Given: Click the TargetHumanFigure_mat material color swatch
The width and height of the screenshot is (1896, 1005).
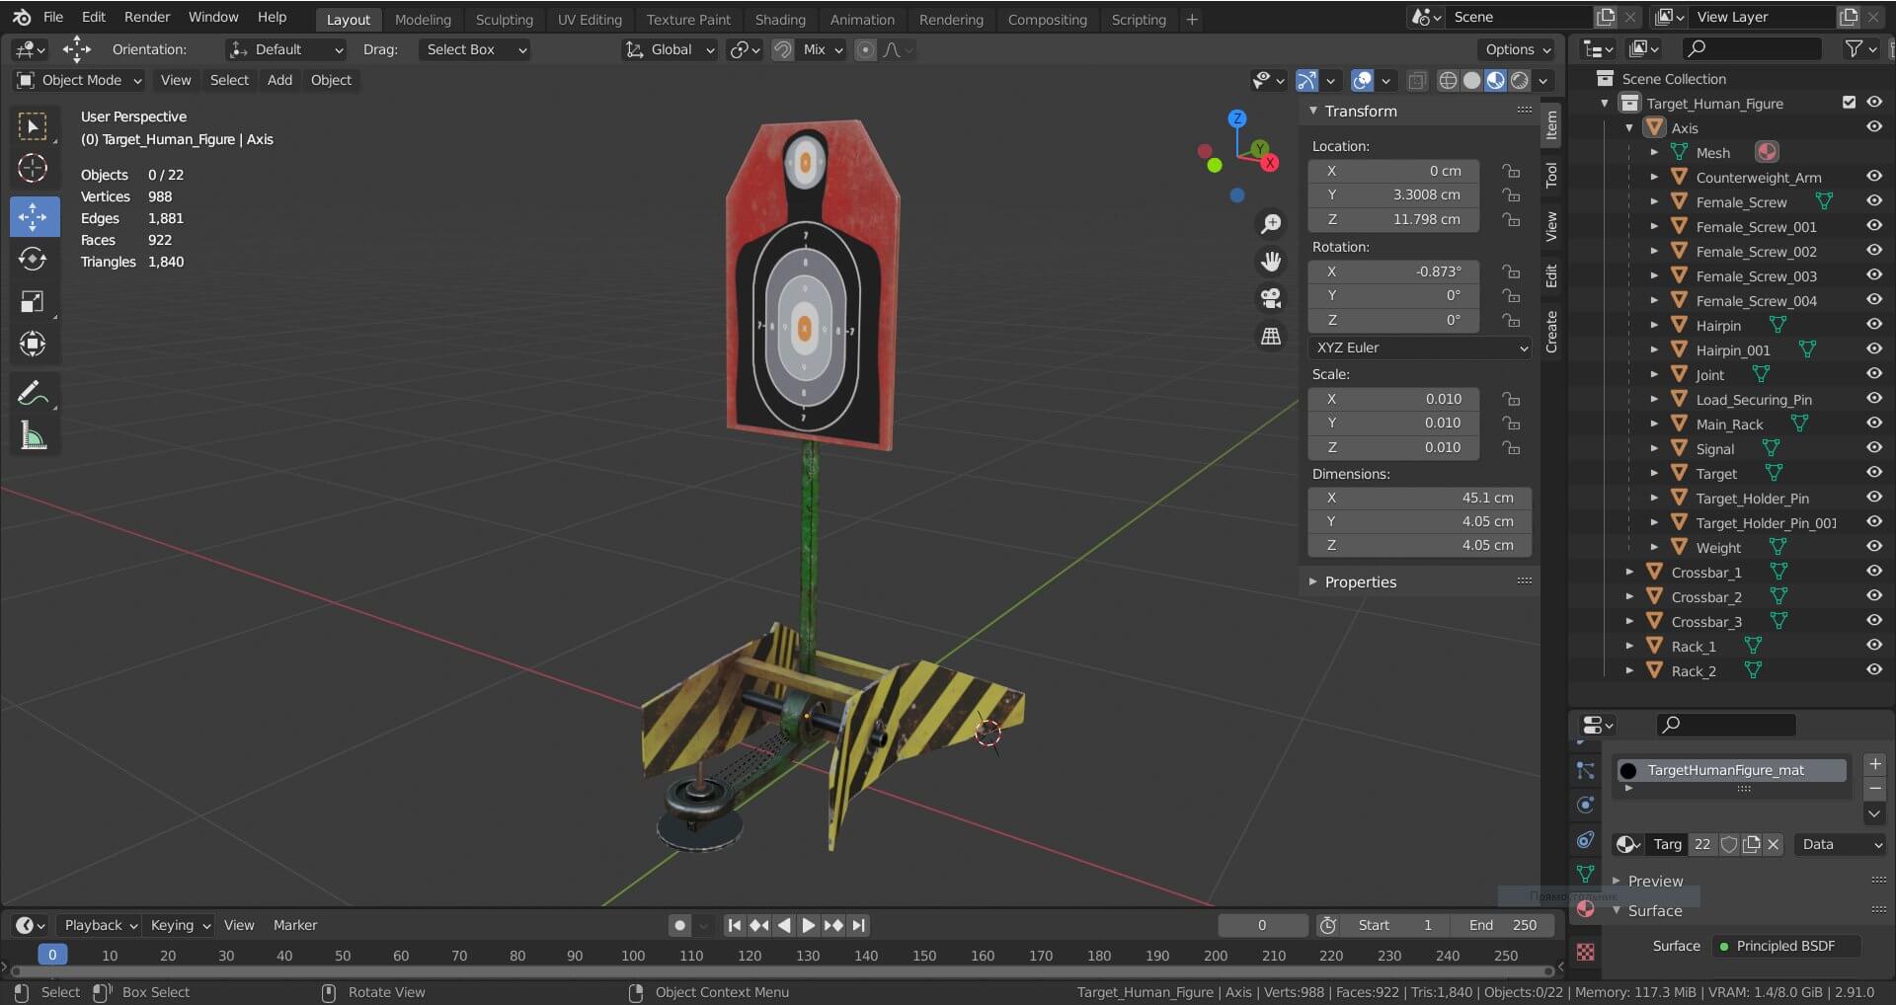Looking at the screenshot, I should pyautogui.click(x=1628, y=770).
